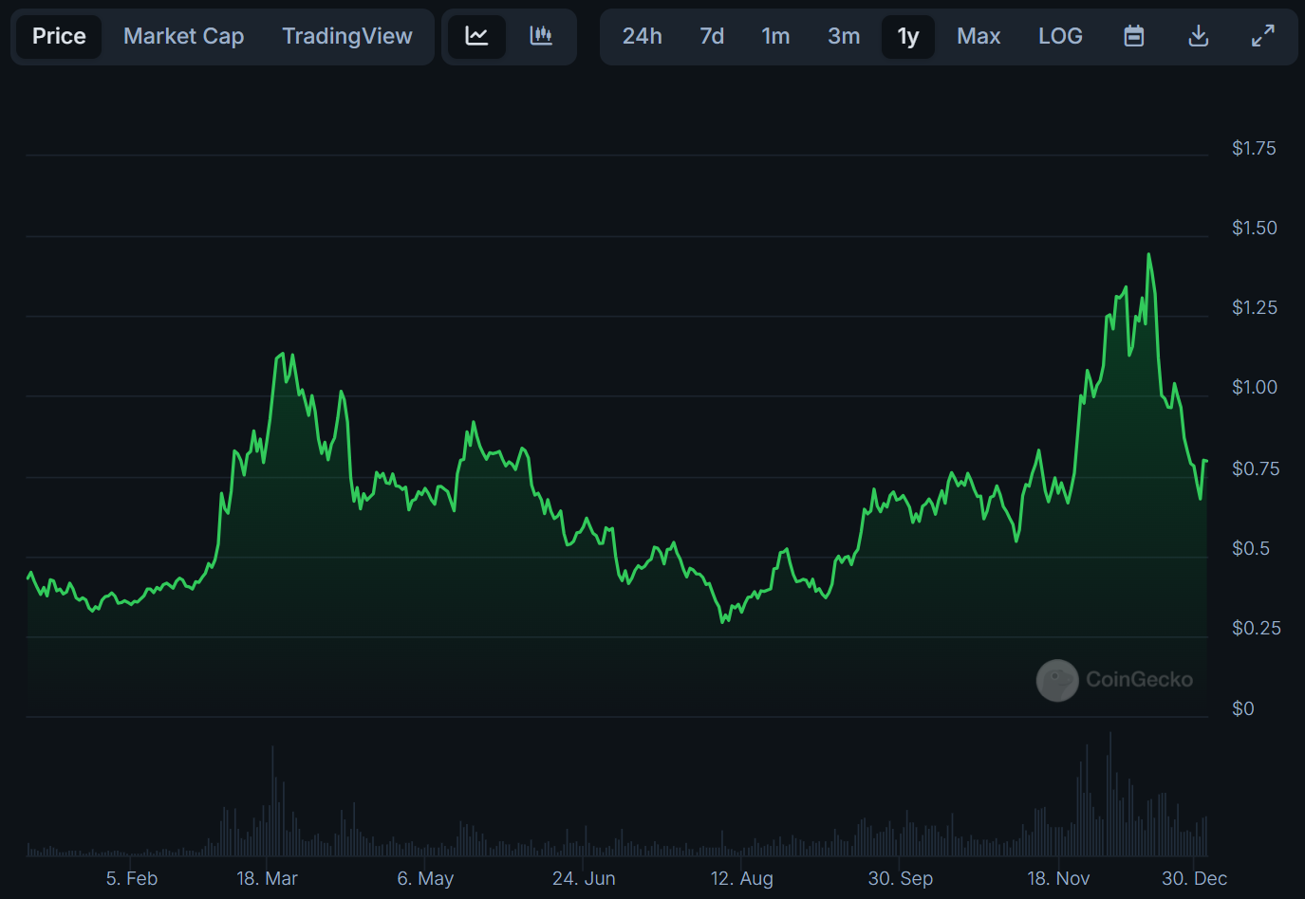Show the 1m time range

pos(775,36)
